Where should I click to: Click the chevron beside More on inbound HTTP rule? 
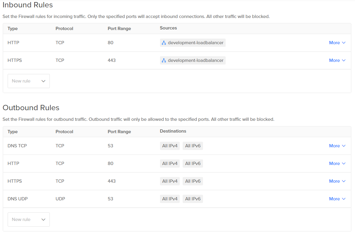tap(344, 43)
